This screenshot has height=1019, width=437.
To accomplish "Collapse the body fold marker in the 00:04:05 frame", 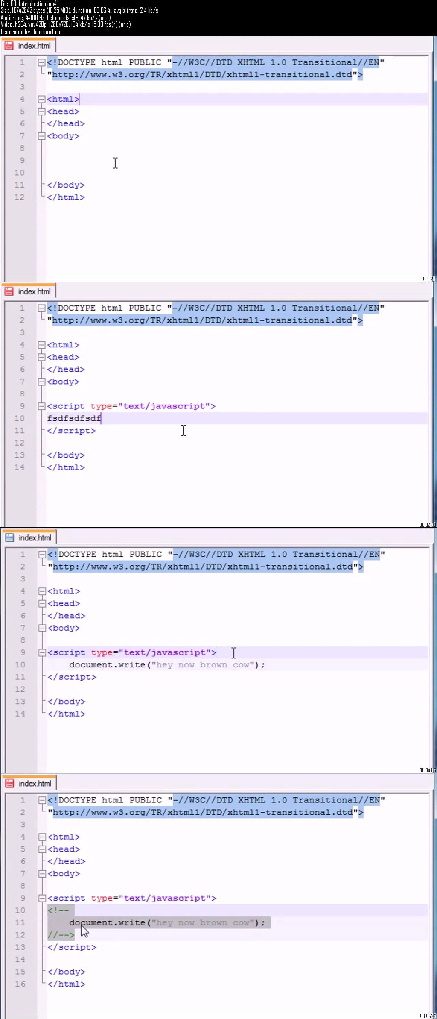I will click(42, 628).
